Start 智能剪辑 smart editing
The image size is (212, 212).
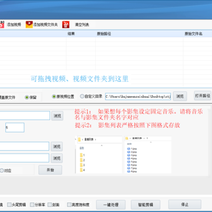[145, 205]
